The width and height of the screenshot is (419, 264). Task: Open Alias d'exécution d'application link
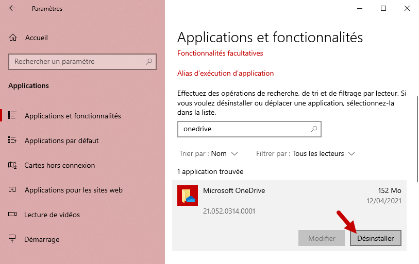(x=226, y=73)
